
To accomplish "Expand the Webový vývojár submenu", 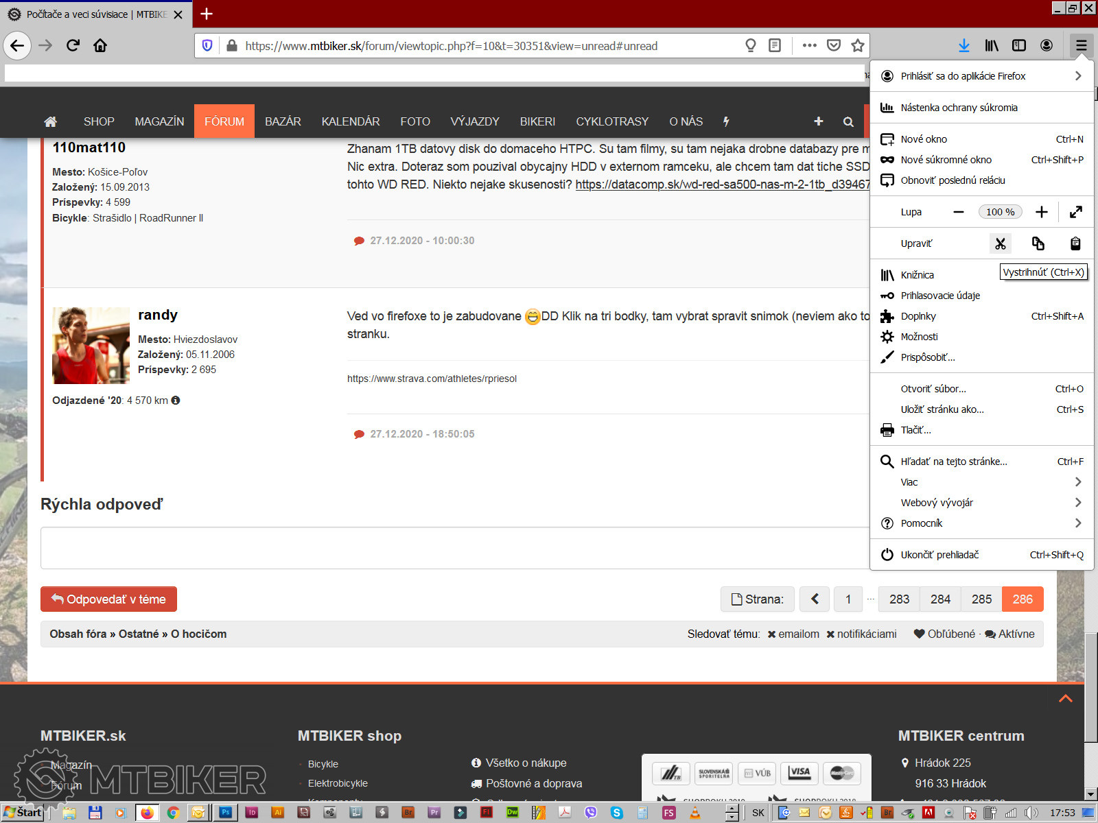I will (x=981, y=503).
